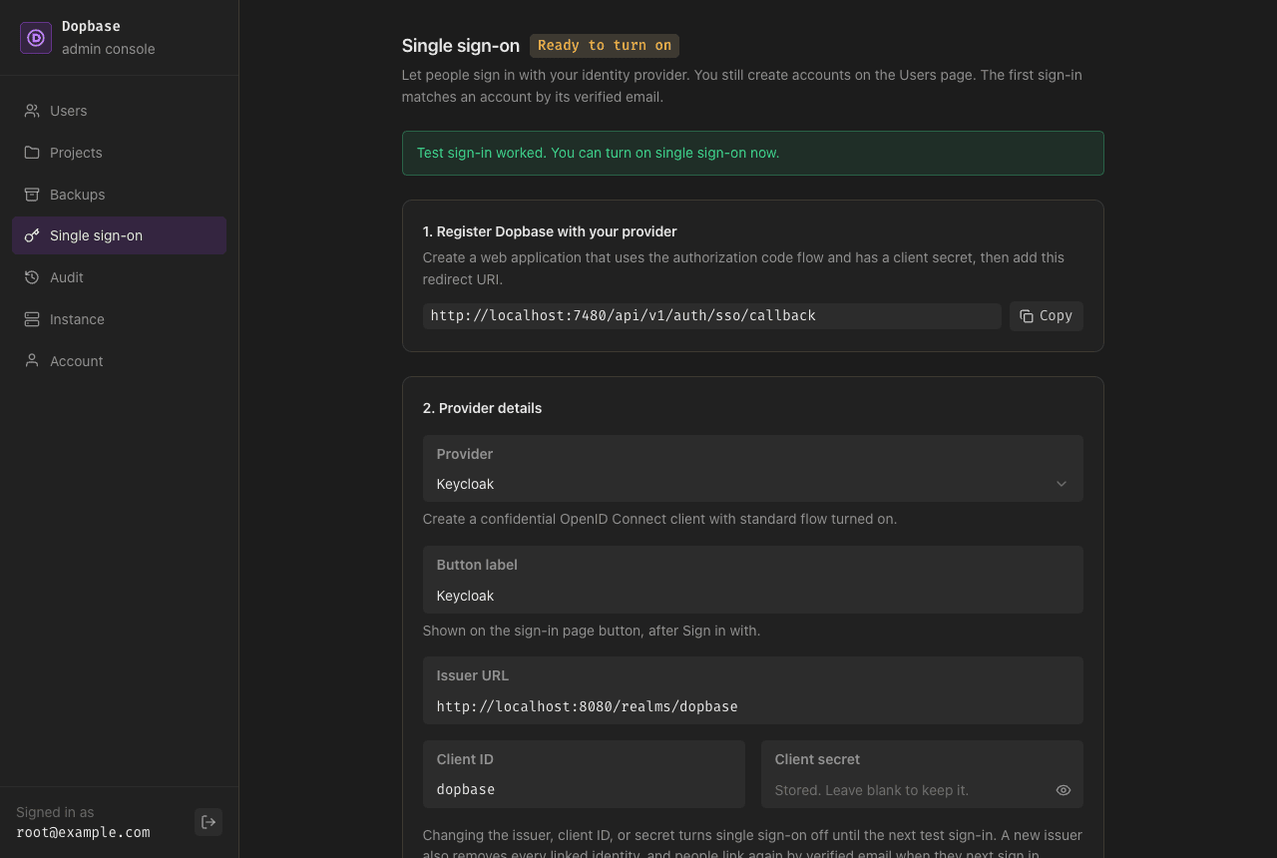Click the sign-out icon beside root@example.com
The height and width of the screenshot is (858, 1277).
click(209, 822)
